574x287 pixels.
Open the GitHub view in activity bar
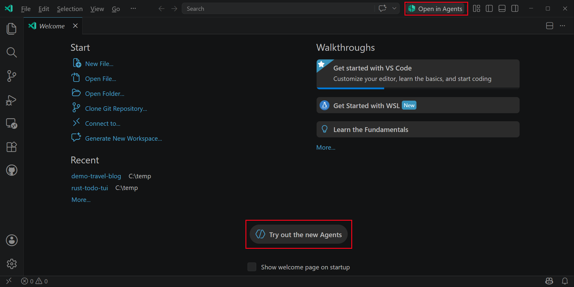pyautogui.click(x=12, y=170)
